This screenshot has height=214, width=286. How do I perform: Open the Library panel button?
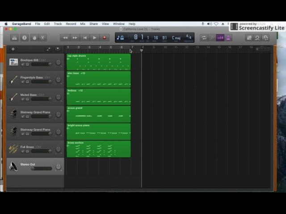[14, 38]
